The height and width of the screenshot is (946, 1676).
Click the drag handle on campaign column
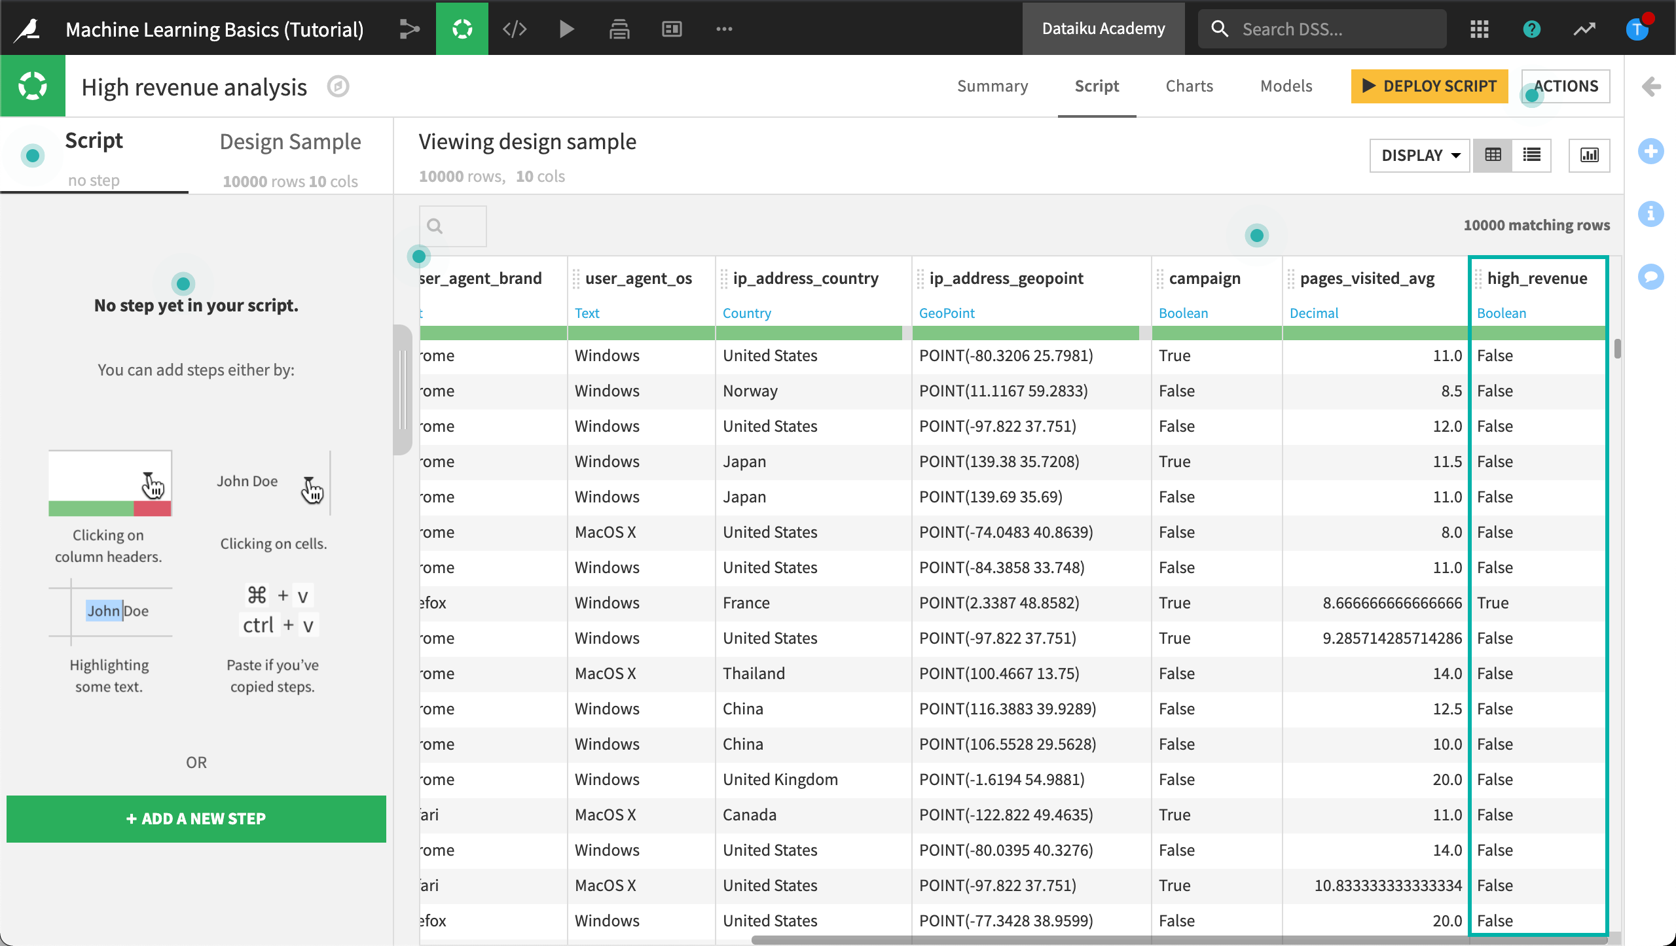pos(1160,279)
